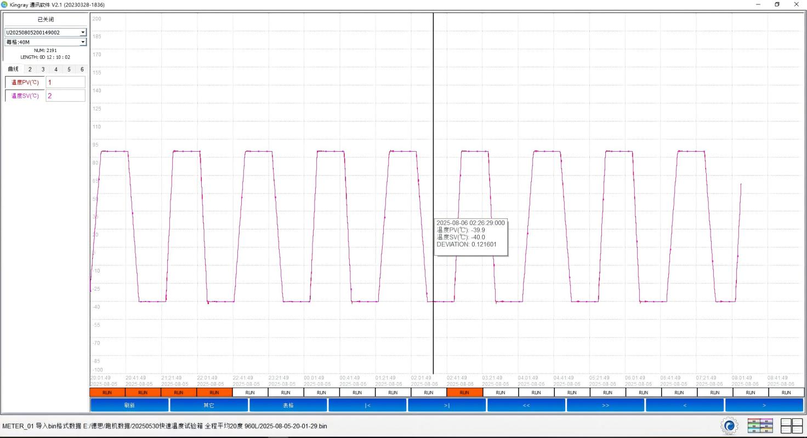Click the 已关闭 connection status label
The image size is (807, 438).
click(46, 19)
